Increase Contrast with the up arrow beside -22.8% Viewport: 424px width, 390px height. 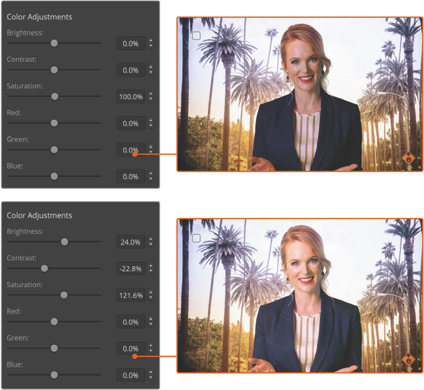click(151, 265)
